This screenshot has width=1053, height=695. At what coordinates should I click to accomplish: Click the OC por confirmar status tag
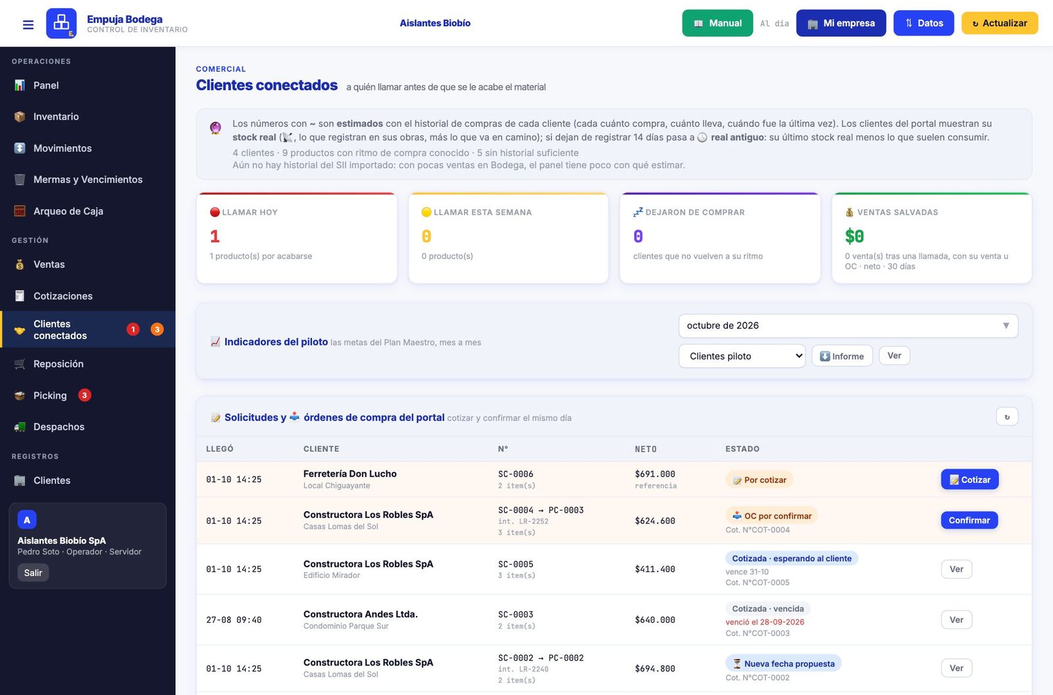(x=771, y=516)
